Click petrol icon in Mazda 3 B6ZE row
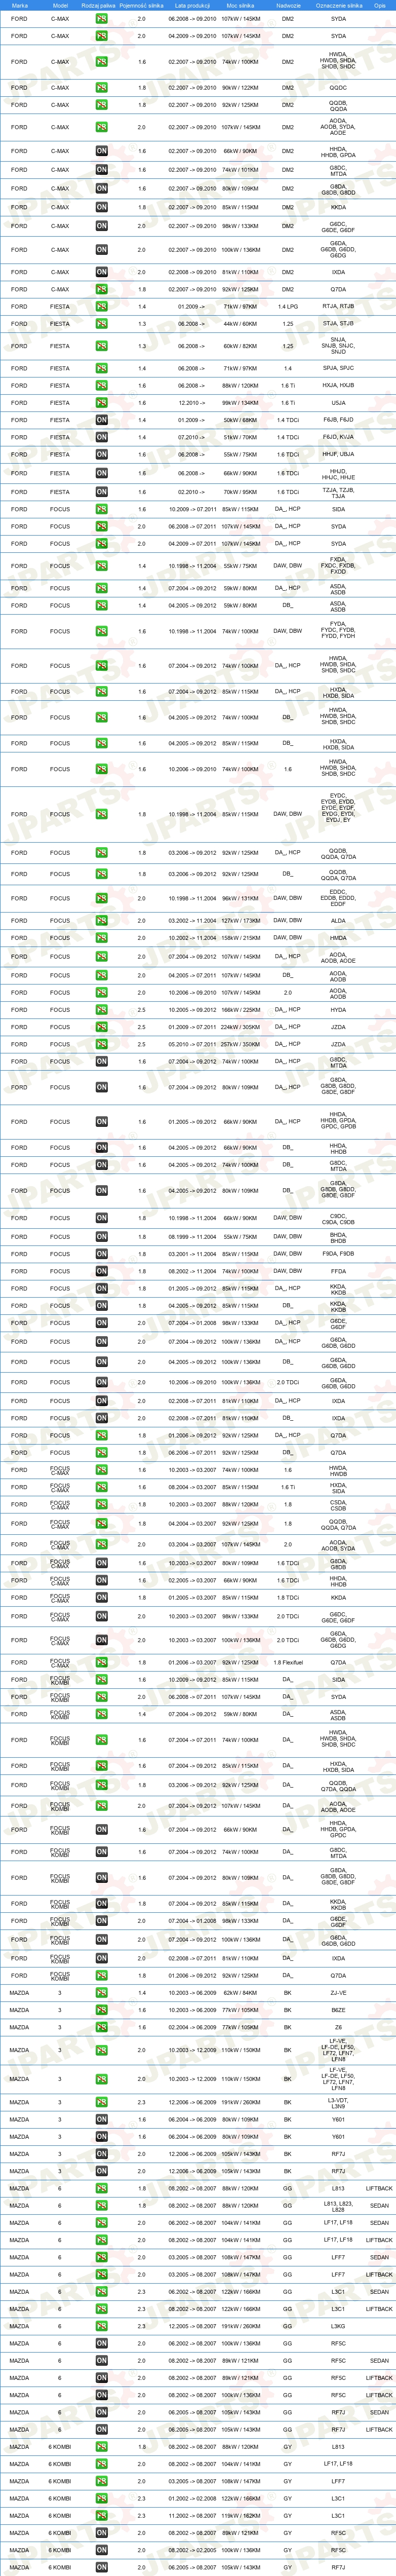 coord(101,2010)
